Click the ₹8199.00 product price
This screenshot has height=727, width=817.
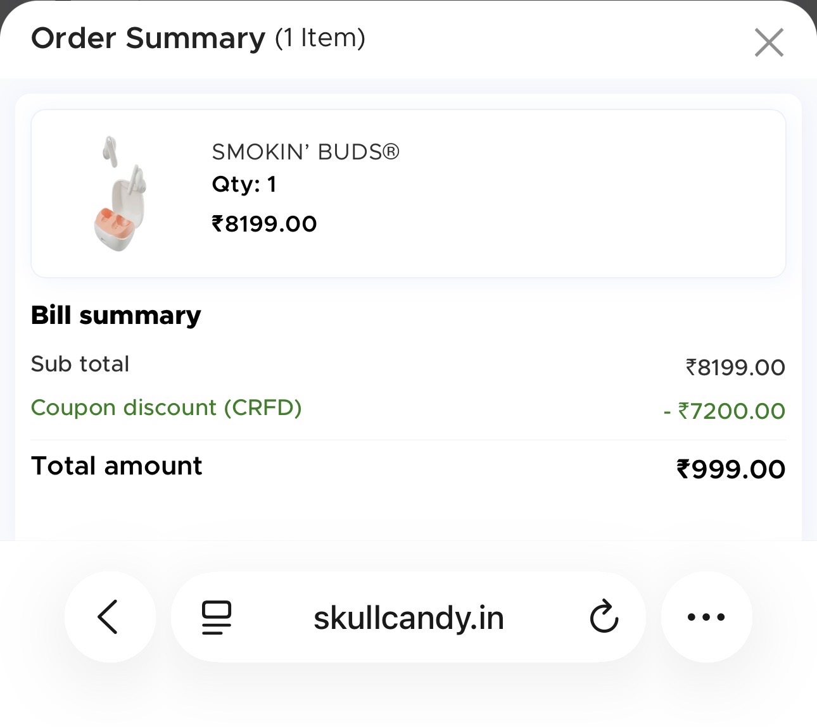[x=264, y=224]
